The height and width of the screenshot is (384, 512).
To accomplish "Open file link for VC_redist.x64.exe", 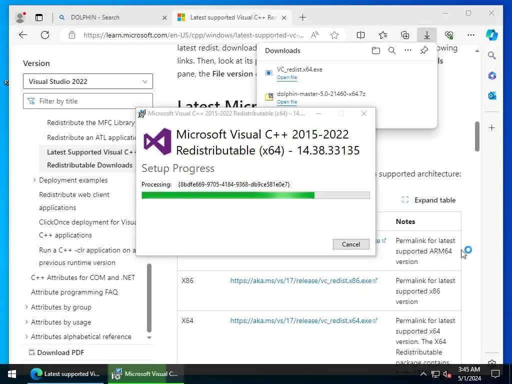I will [286, 77].
